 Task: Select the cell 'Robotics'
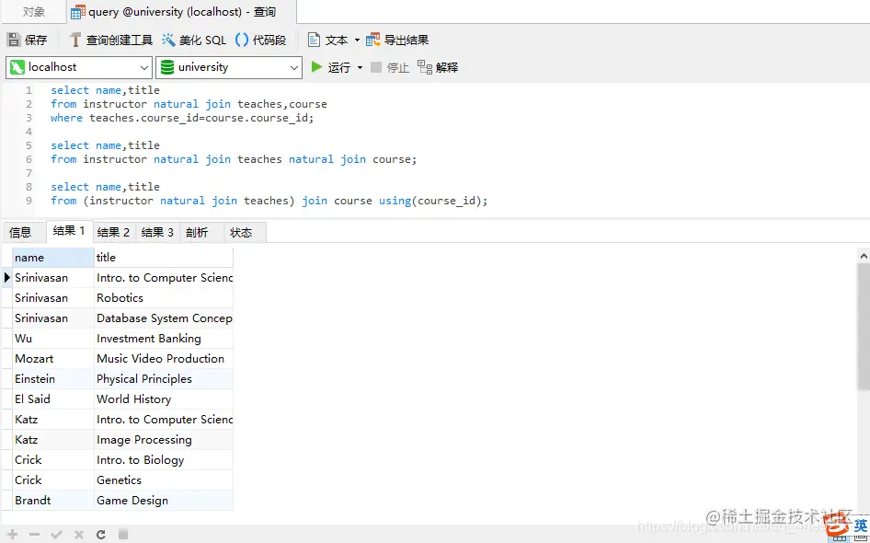(164, 297)
